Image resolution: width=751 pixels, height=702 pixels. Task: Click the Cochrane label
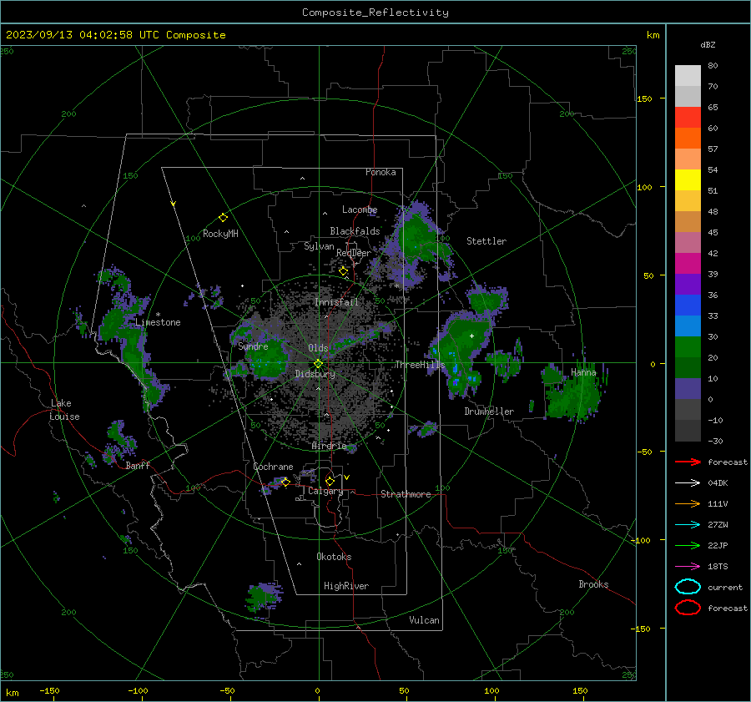pos(273,467)
